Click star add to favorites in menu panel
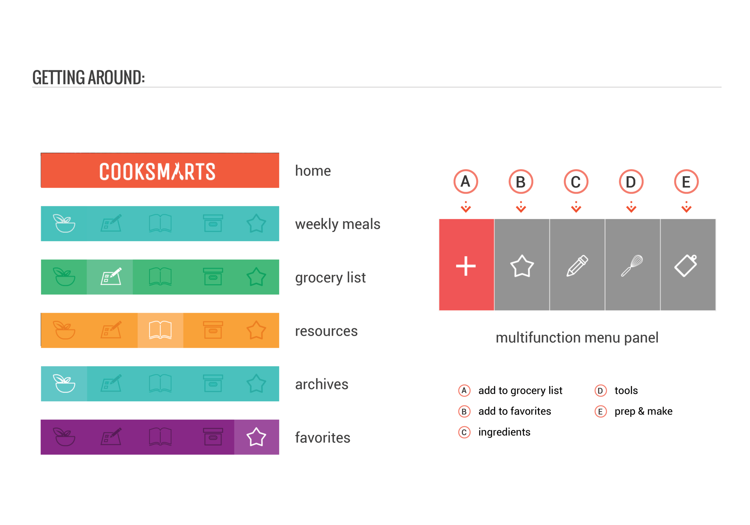The height and width of the screenshot is (525, 750). pos(522,266)
